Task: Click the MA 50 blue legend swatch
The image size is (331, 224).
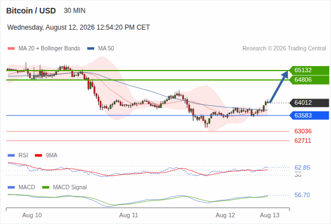Action: (x=91, y=49)
